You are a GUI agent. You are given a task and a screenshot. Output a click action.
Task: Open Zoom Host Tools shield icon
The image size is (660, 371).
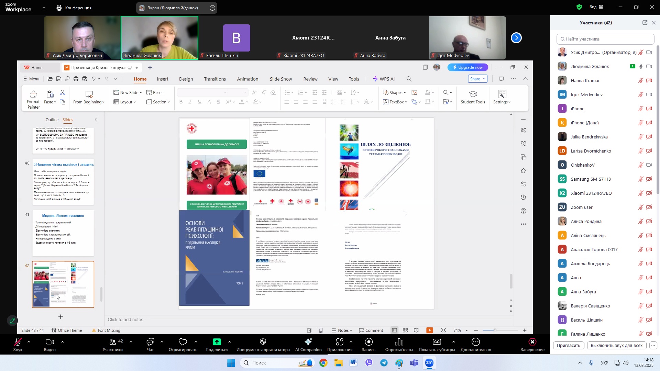(x=263, y=345)
